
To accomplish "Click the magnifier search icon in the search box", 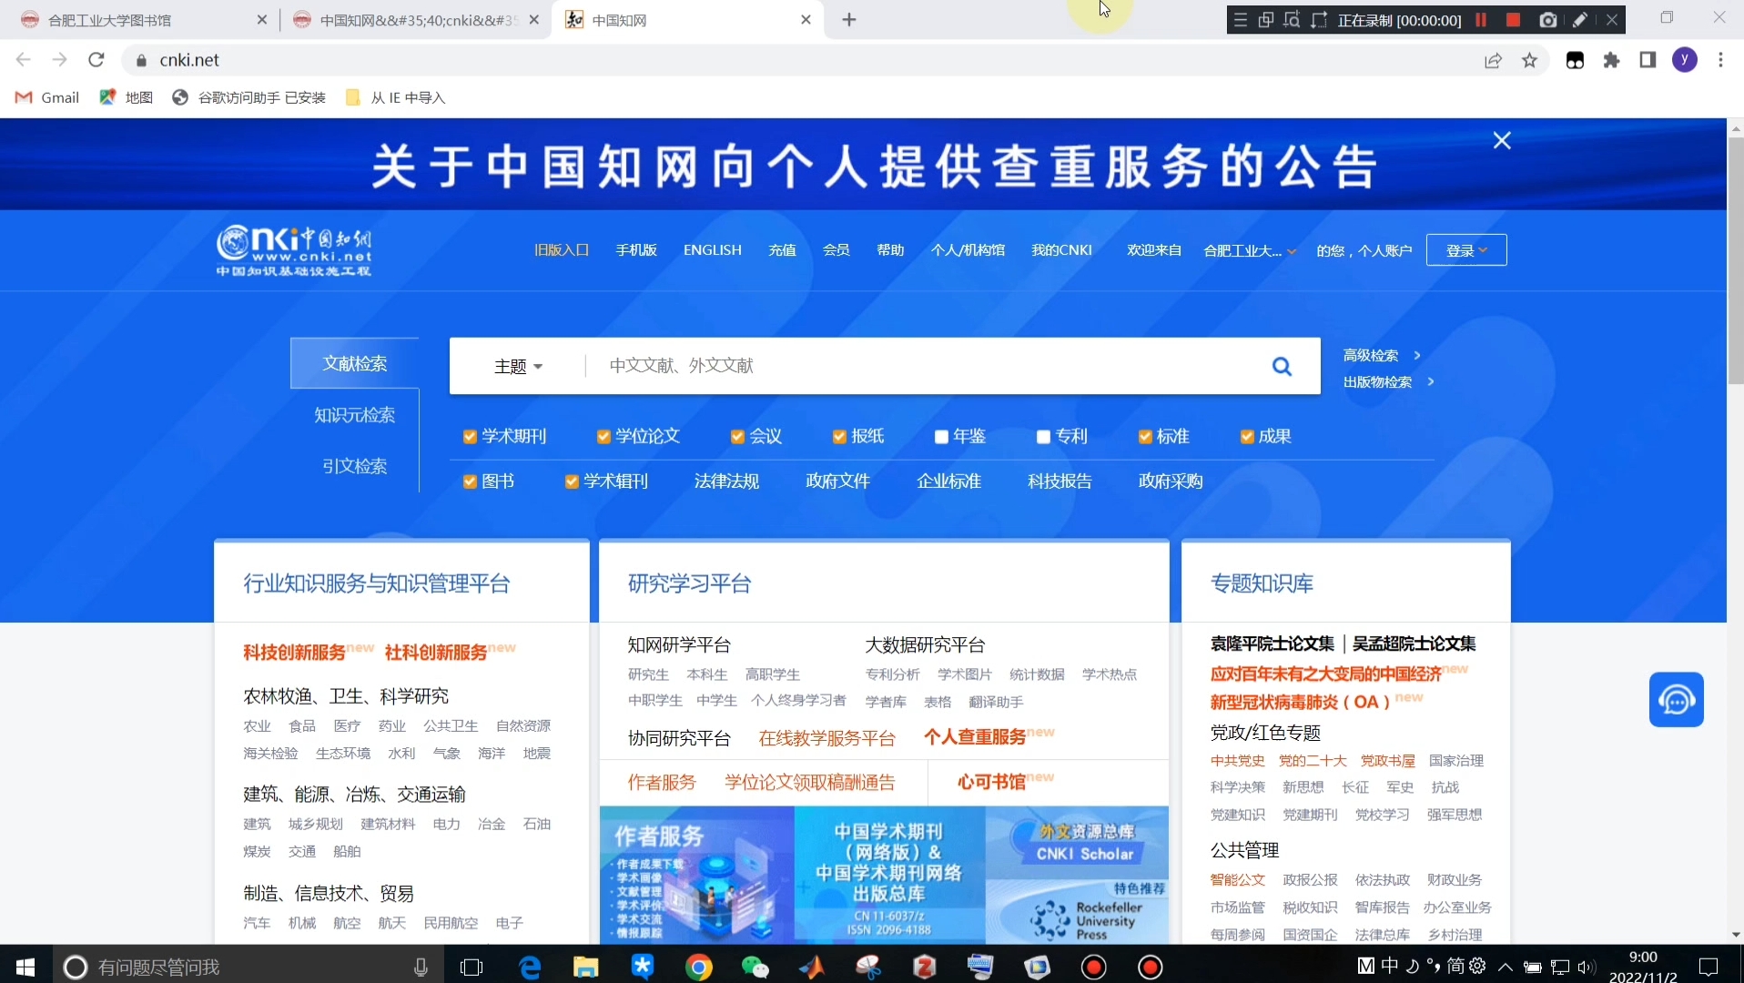I will pyautogui.click(x=1282, y=366).
